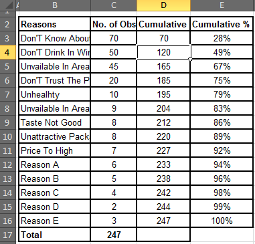Viewport: 255px width, 244px height.
Task: Select column E header
Action: [222, 5]
